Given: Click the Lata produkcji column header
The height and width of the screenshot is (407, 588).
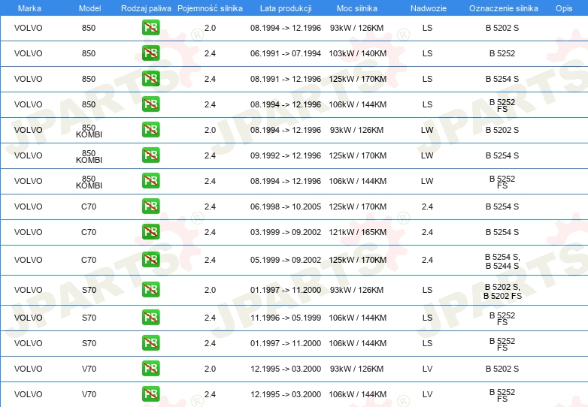Looking at the screenshot, I should coord(286,8).
